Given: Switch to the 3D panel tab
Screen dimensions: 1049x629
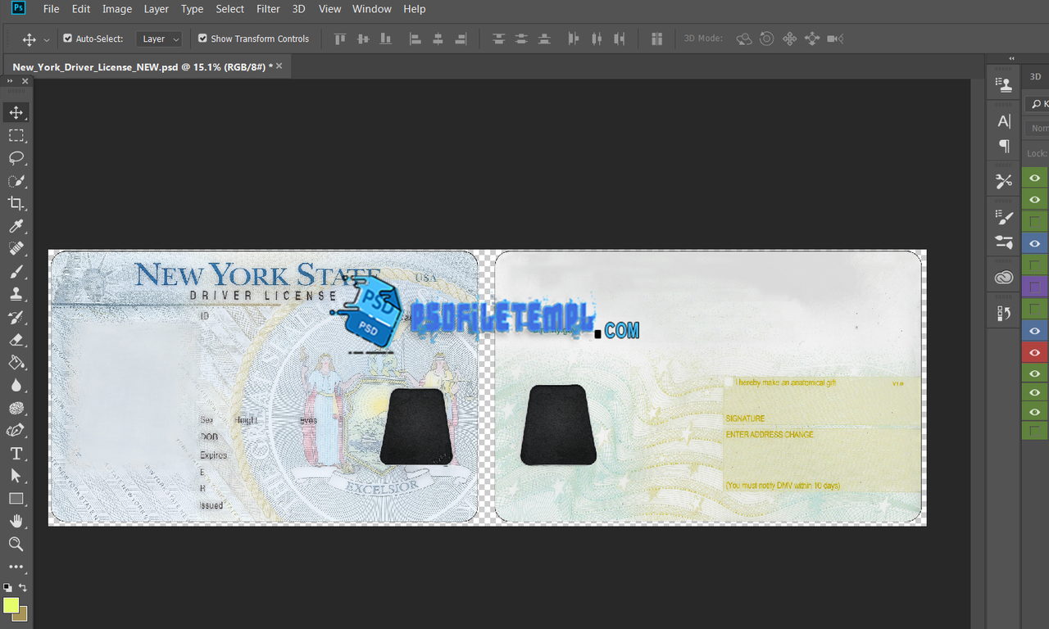Looking at the screenshot, I should 1035,76.
